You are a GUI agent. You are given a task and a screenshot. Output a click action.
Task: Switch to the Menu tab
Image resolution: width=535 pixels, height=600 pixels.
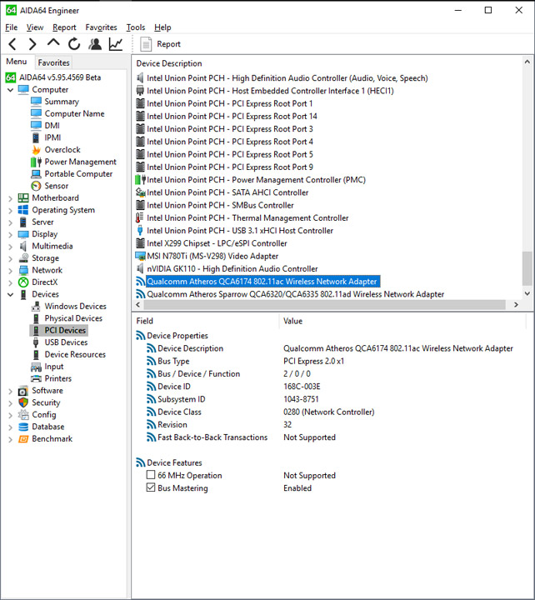click(x=17, y=62)
